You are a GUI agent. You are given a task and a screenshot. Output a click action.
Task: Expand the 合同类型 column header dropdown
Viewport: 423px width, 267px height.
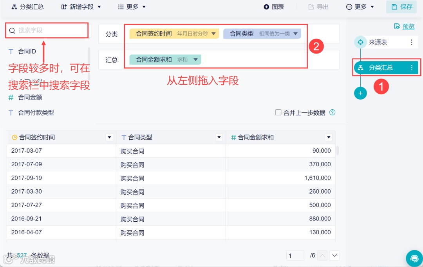click(x=220, y=137)
